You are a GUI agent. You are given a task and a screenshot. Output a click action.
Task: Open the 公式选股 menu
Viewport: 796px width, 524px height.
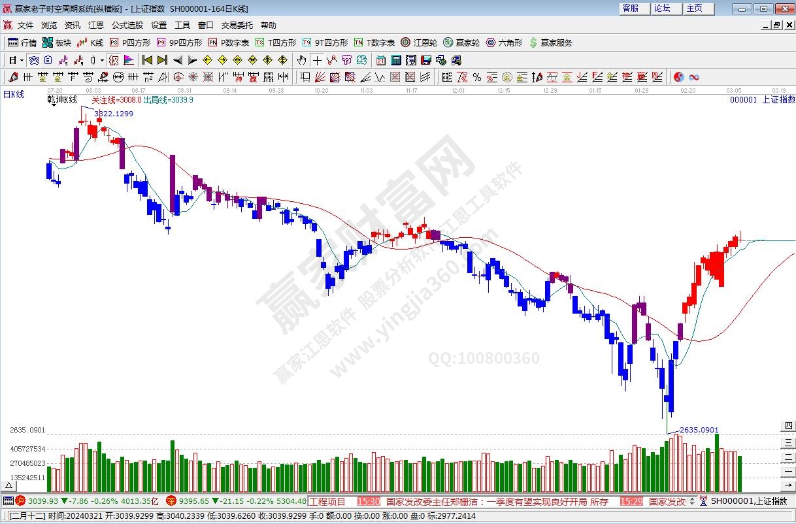pyautogui.click(x=127, y=25)
